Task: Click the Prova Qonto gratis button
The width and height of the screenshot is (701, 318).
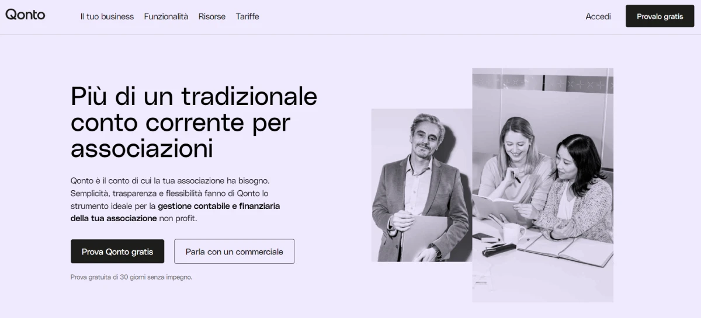Action: 117,251
